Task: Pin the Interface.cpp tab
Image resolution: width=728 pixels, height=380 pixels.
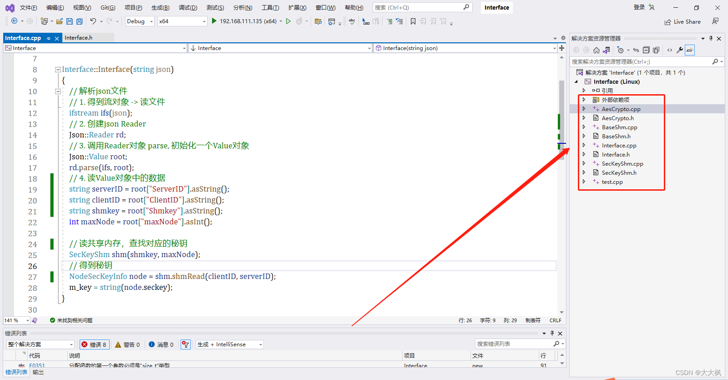Action: 48,38
